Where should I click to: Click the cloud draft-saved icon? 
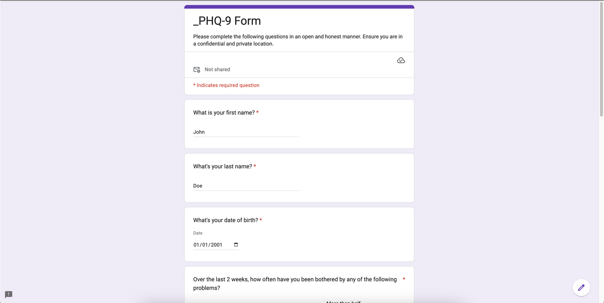point(401,60)
